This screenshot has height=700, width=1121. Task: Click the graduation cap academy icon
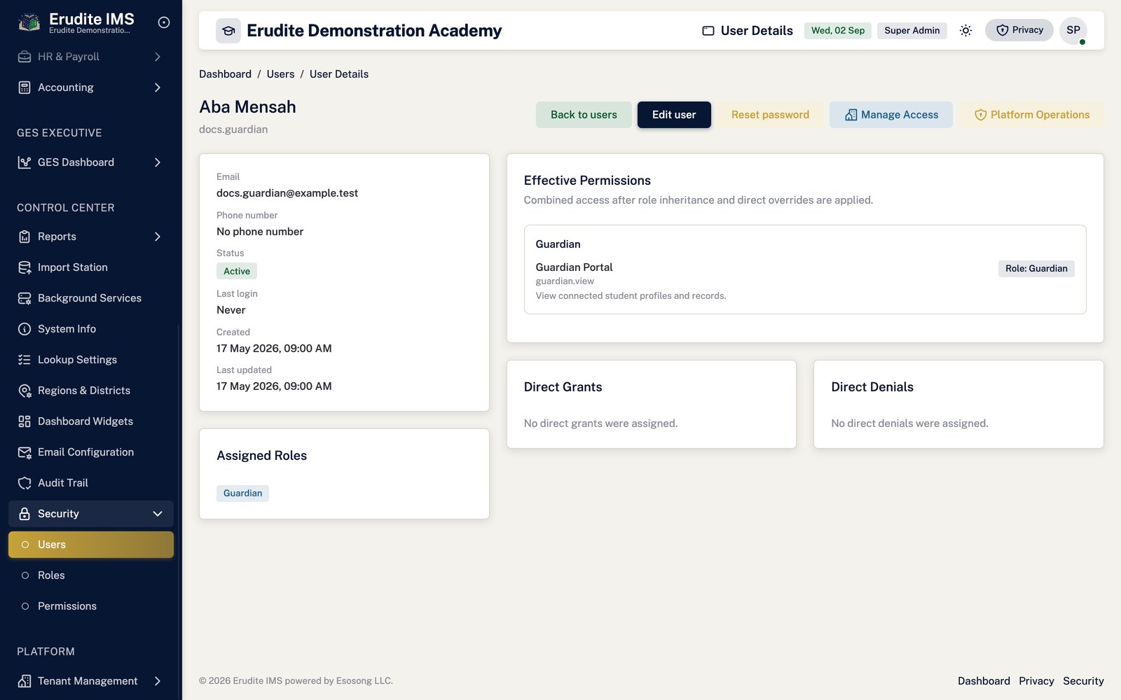click(228, 31)
